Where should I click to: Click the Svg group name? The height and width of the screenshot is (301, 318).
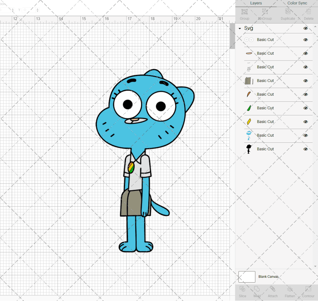click(249, 28)
